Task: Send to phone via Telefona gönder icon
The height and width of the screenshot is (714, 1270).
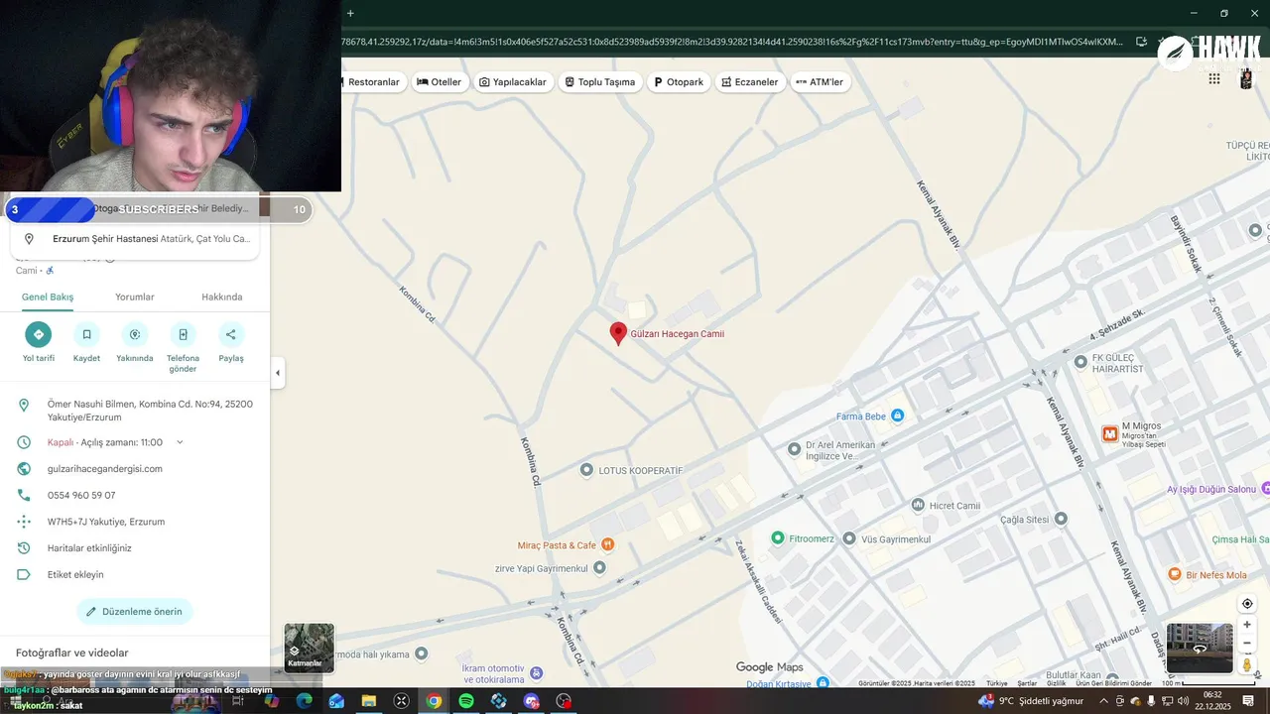Action: click(x=183, y=334)
